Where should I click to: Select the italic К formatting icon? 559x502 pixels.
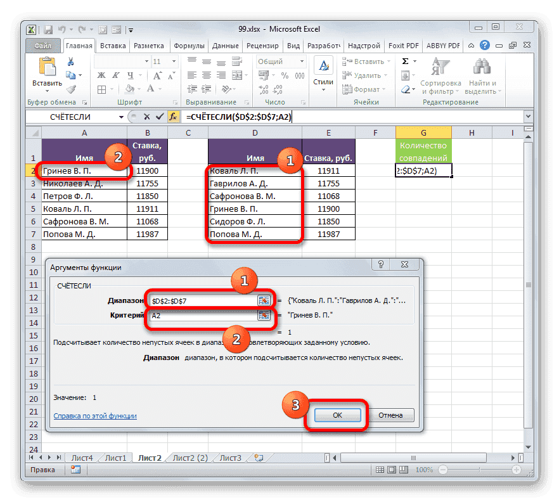point(115,75)
